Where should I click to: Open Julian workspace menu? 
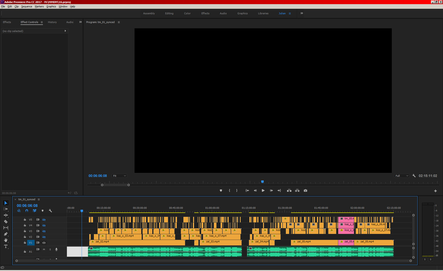coord(290,13)
